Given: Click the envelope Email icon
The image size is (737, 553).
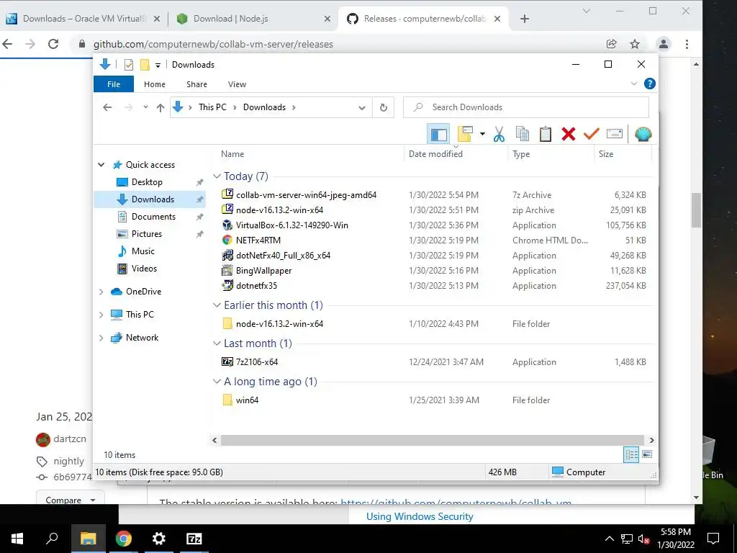Looking at the screenshot, I should pyautogui.click(x=615, y=135).
